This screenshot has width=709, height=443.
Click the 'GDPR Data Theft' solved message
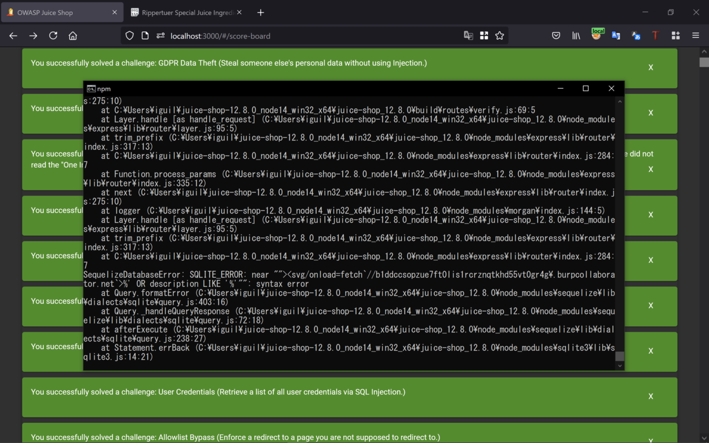click(x=229, y=63)
